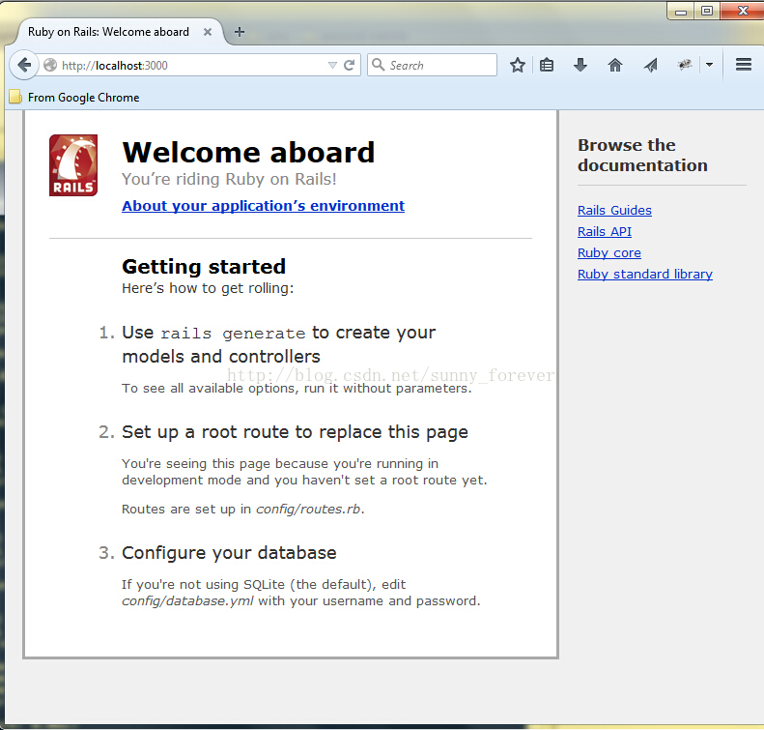Click the Browse the documentation heading

[642, 155]
